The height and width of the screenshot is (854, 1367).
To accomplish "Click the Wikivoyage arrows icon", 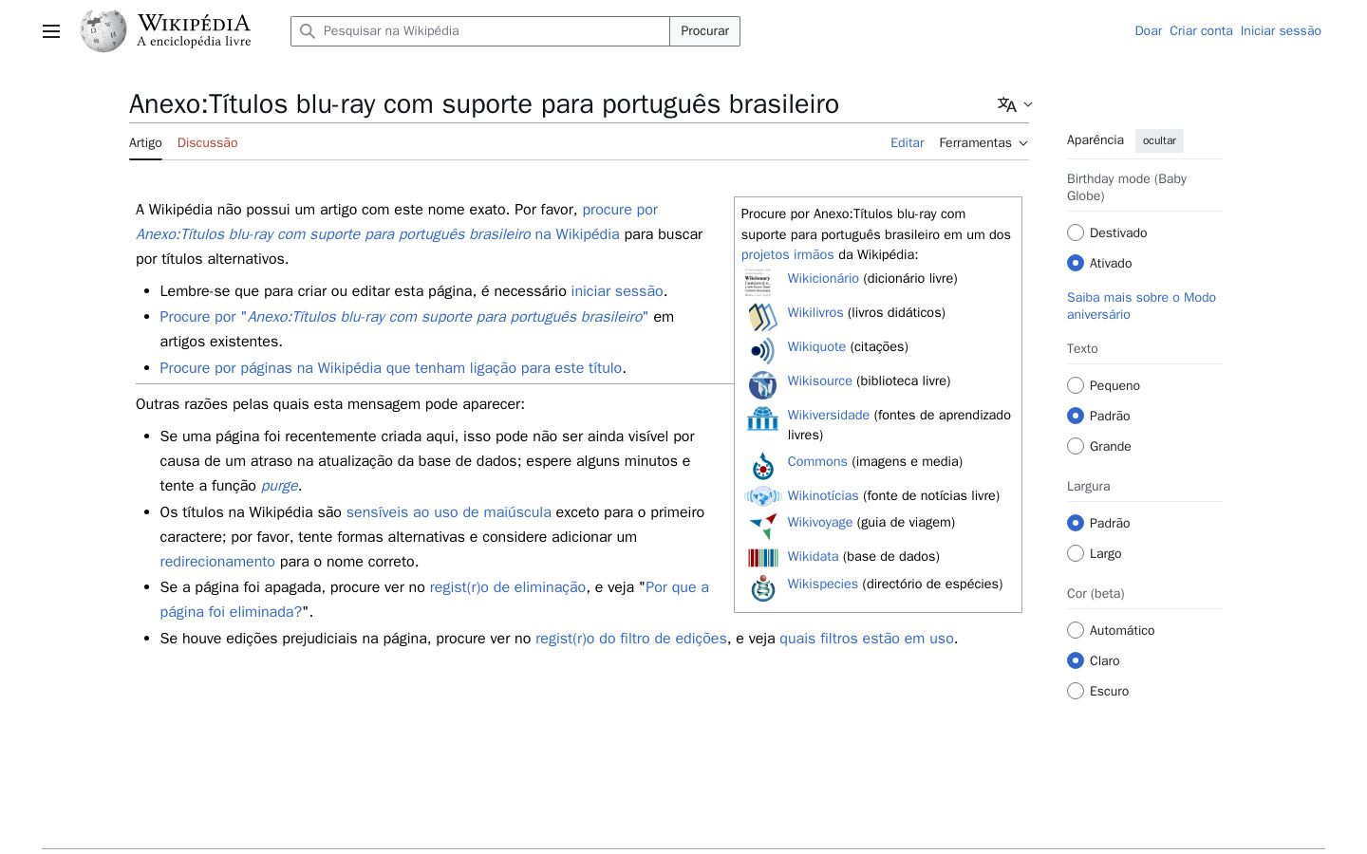I will (x=761, y=527).
